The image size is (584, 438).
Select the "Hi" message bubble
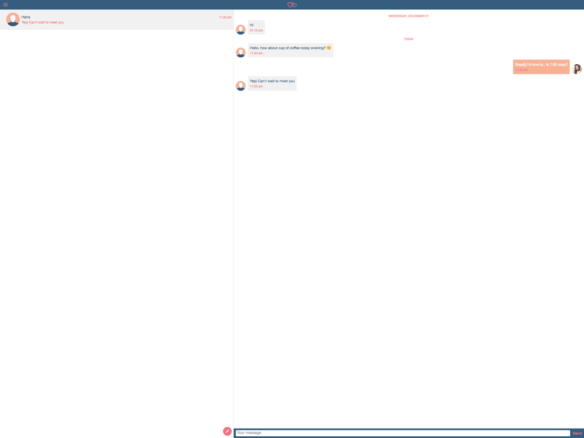[x=256, y=27]
